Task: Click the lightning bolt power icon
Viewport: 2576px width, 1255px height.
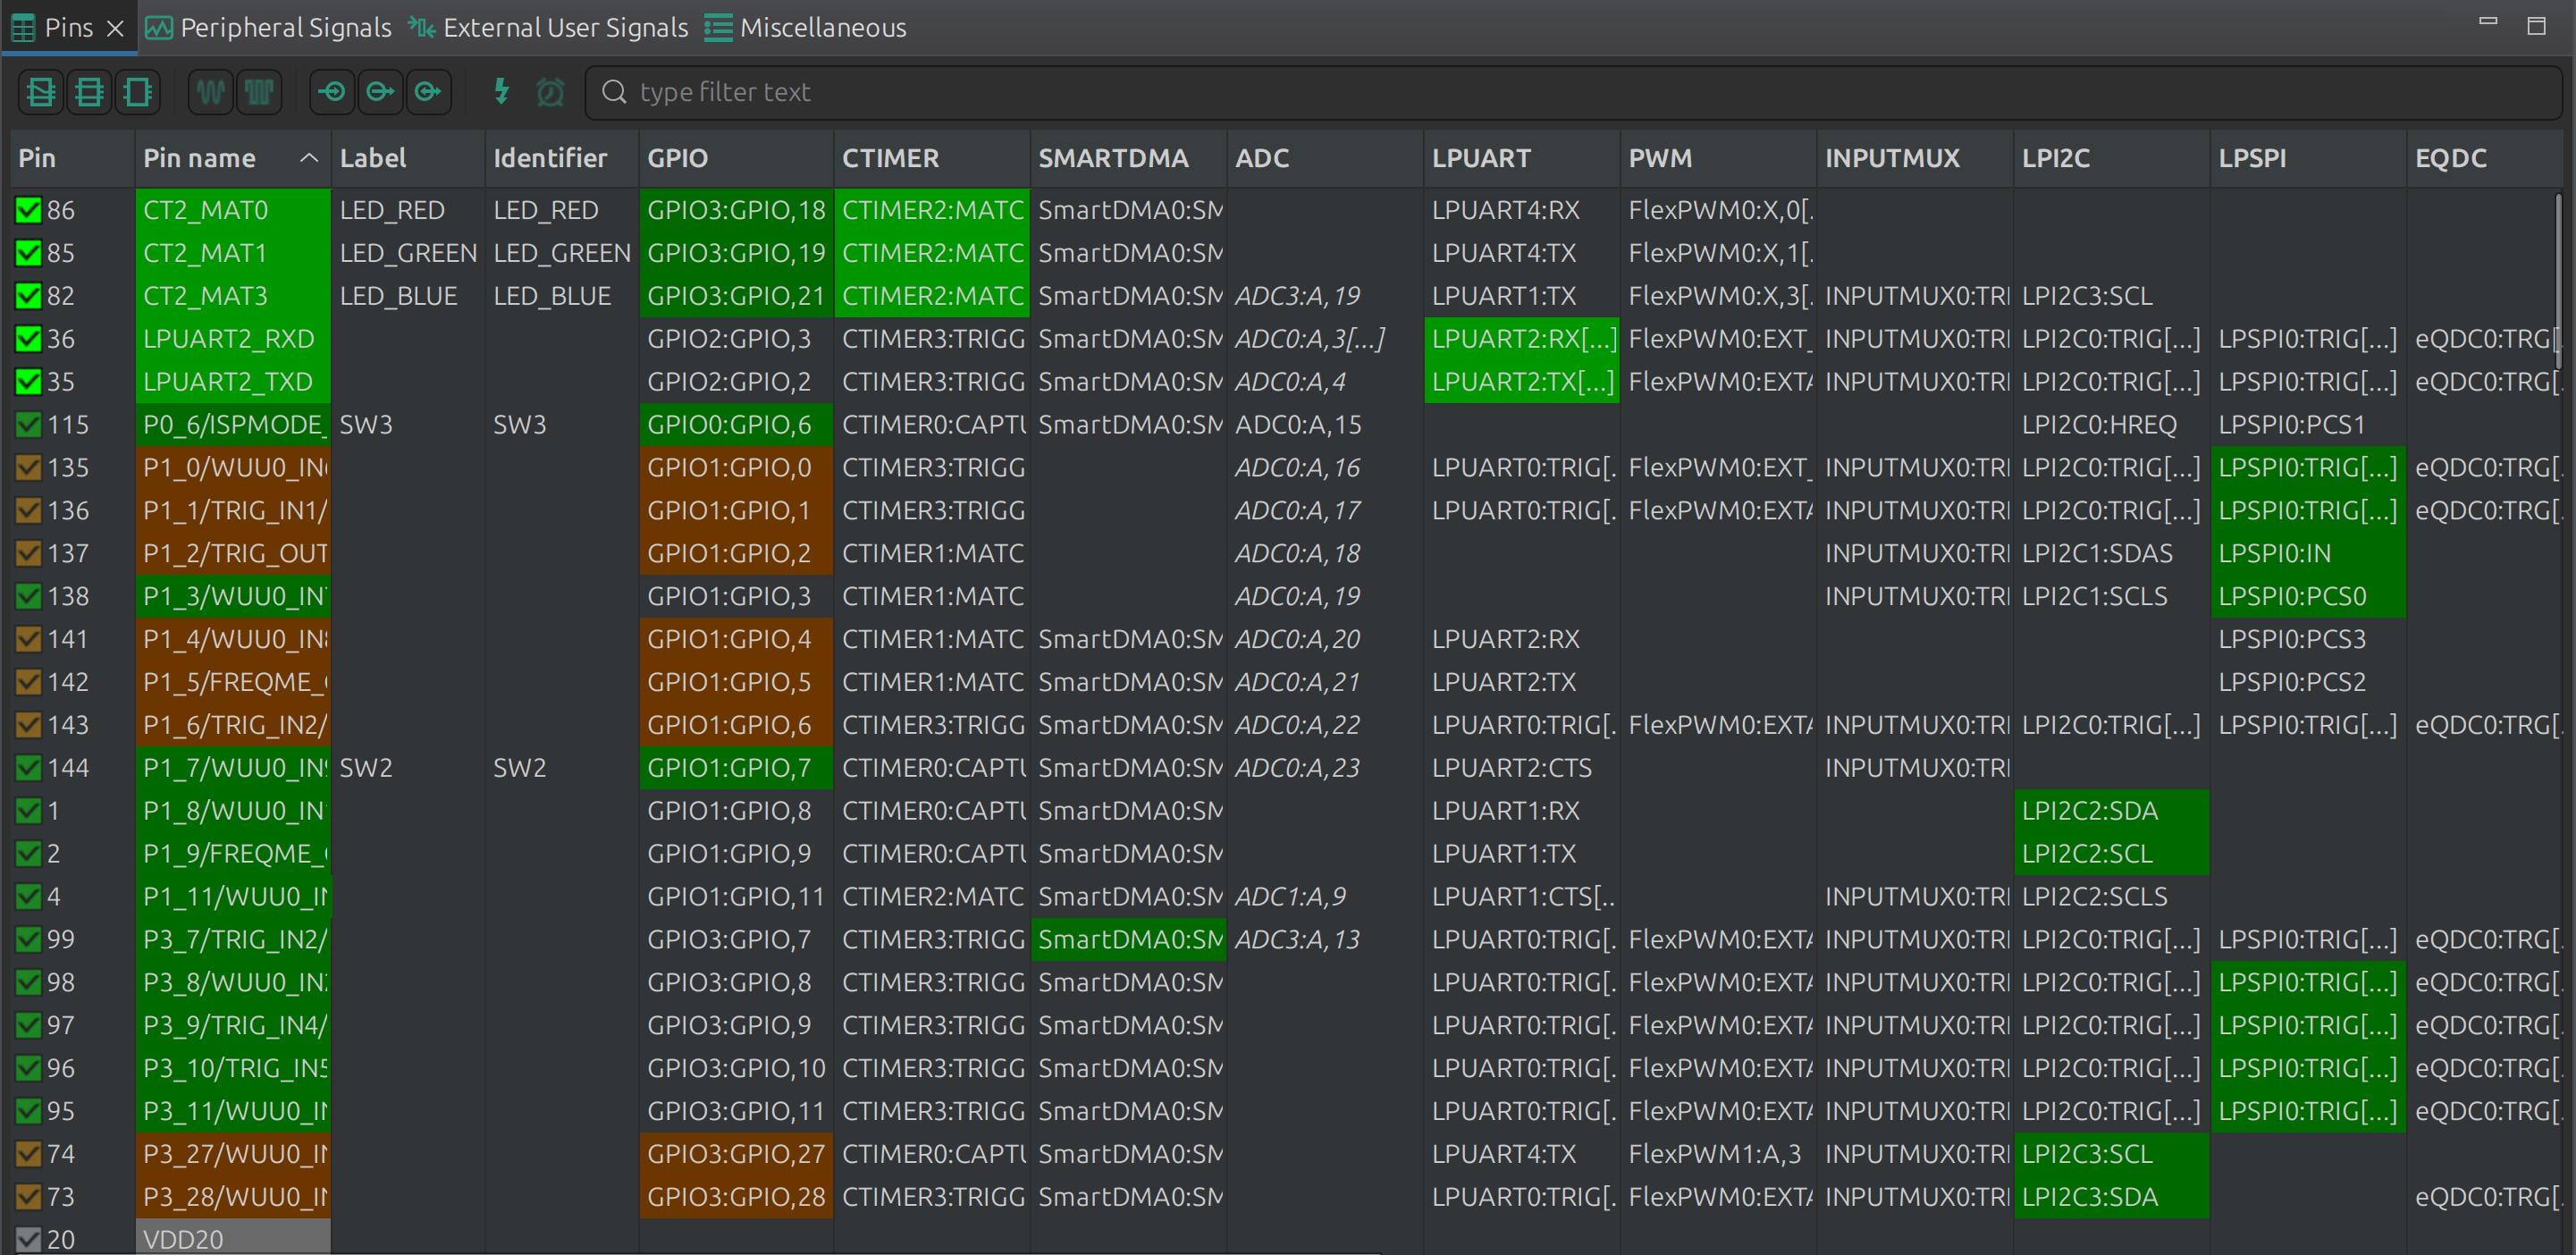Action: coord(502,92)
